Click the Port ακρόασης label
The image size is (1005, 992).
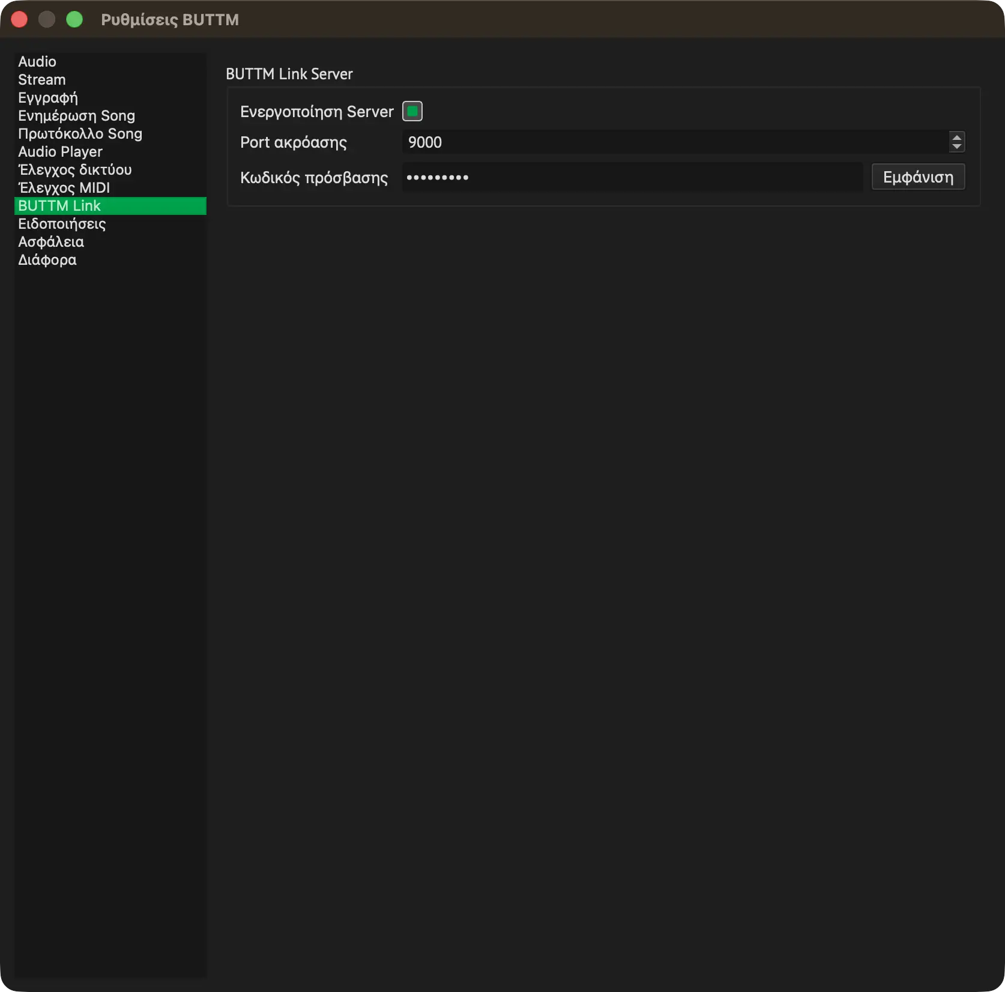(x=294, y=142)
